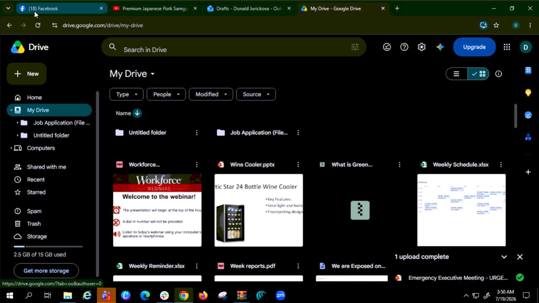Click the offline ready checkmark icon

(x=387, y=47)
